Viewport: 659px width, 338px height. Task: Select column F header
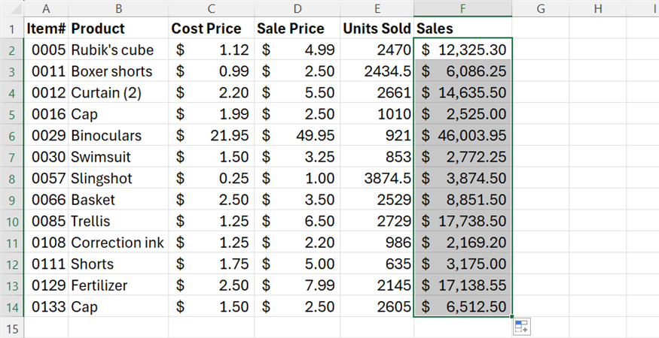[462, 8]
